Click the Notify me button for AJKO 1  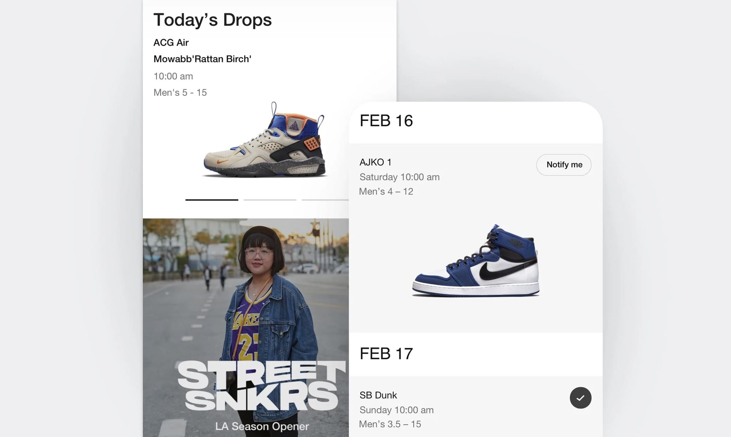[x=564, y=165]
